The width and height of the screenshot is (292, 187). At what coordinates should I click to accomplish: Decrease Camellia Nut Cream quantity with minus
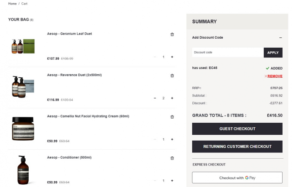tap(155, 139)
